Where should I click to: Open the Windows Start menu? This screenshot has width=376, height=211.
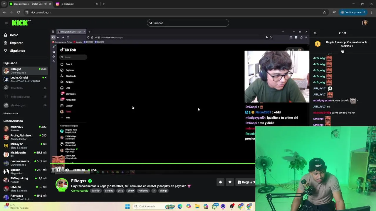click(x=127, y=206)
